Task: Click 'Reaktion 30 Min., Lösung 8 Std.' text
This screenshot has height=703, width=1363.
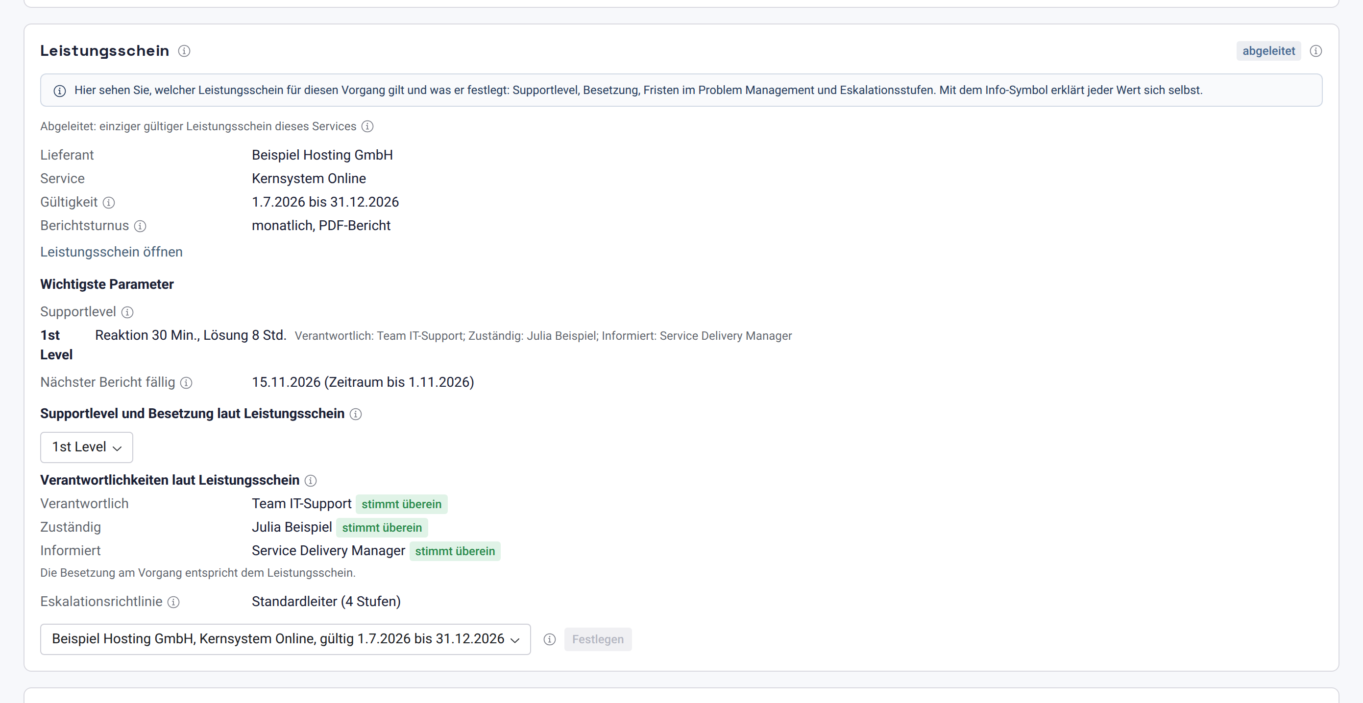Action: pos(191,335)
